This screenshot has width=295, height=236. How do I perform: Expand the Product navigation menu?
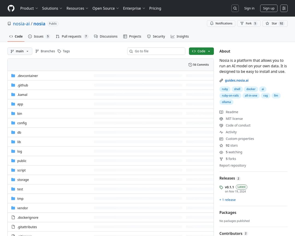(29, 8)
